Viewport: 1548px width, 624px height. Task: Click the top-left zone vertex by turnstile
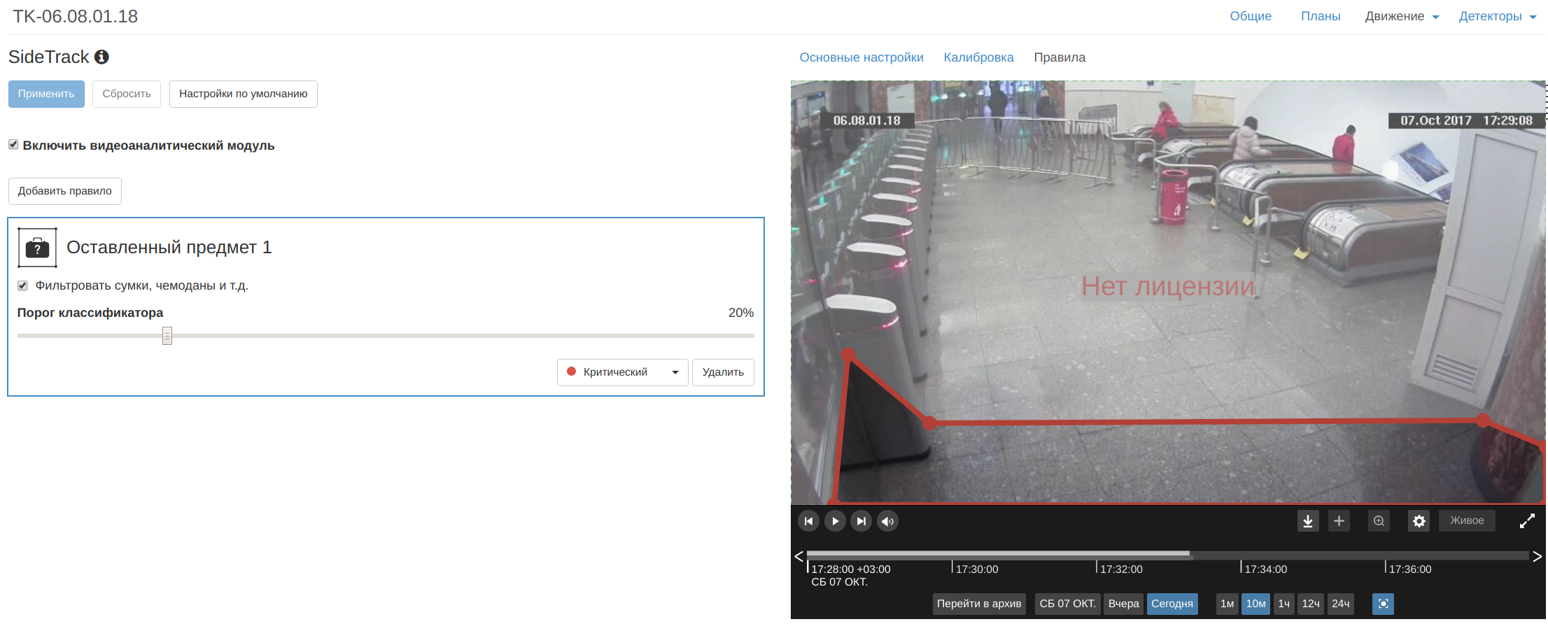tap(848, 355)
